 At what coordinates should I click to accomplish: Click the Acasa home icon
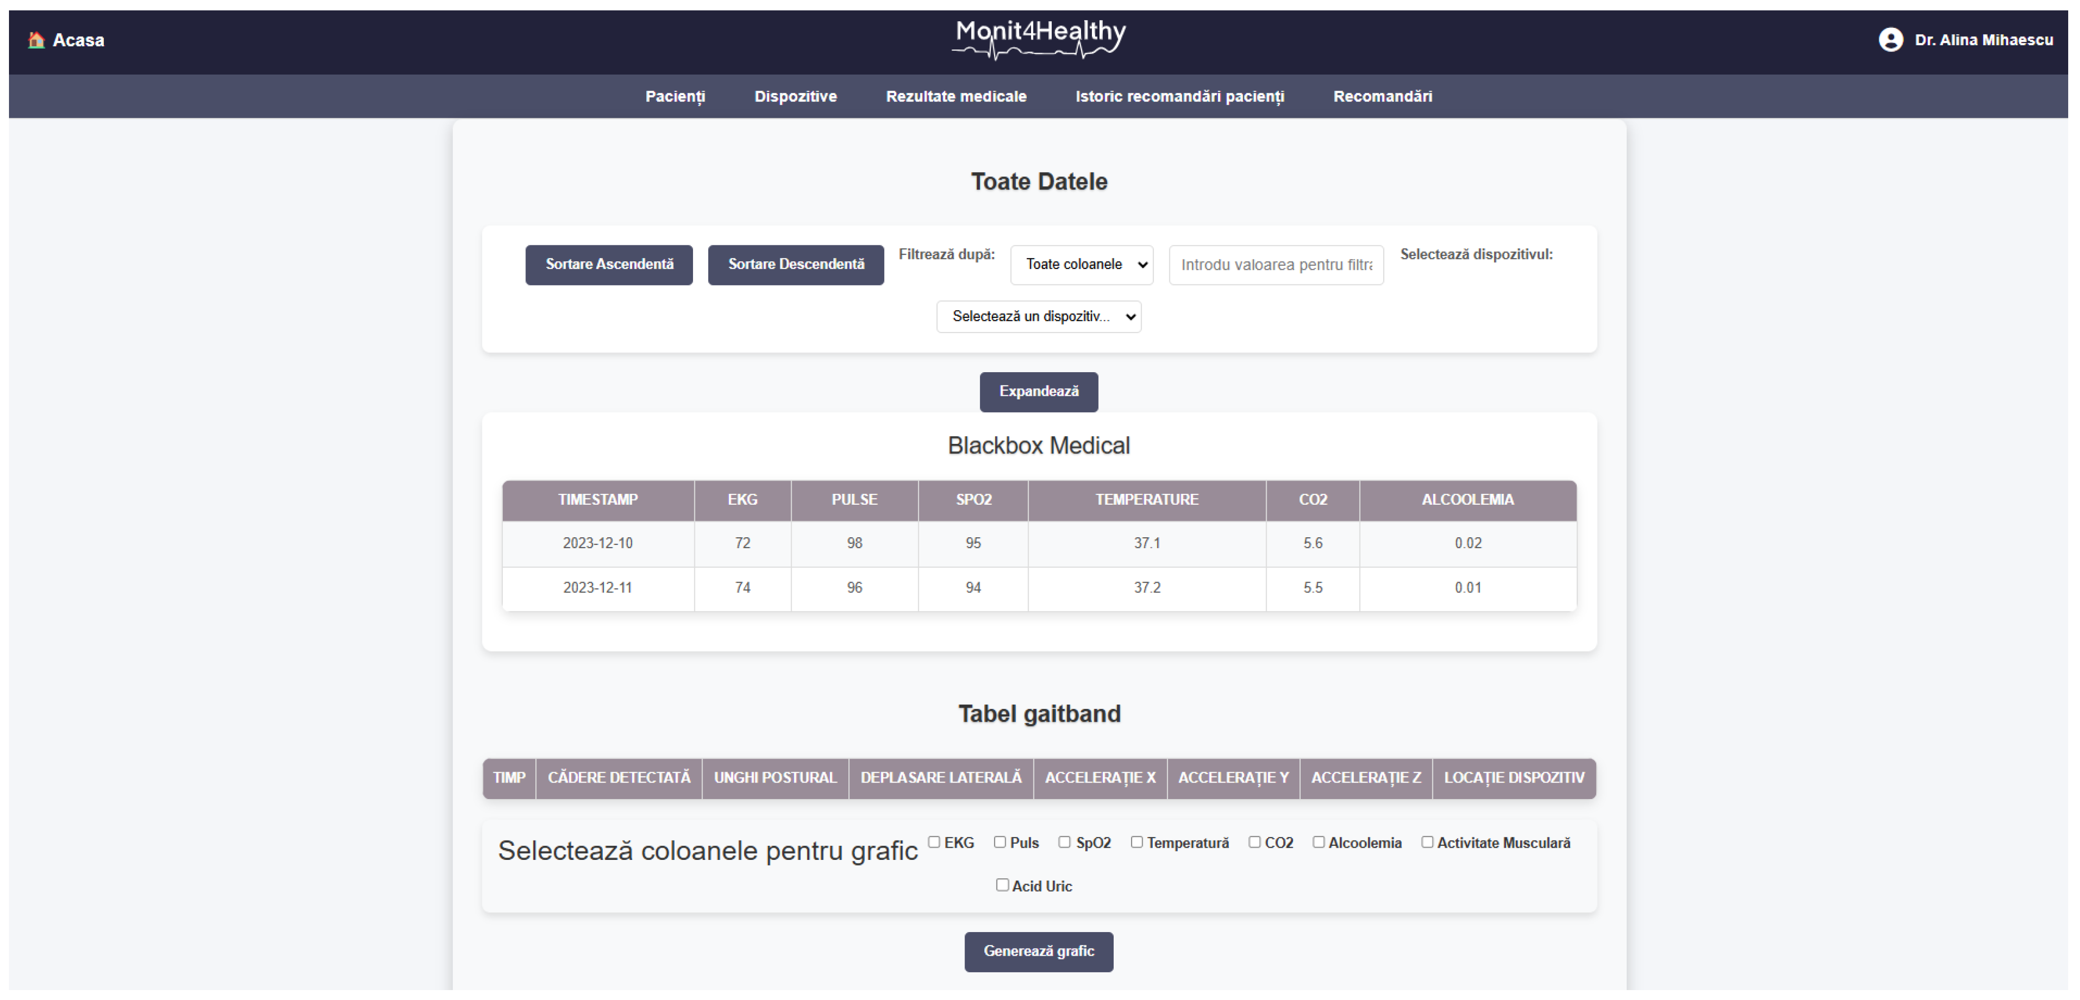[x=35, y=40]
